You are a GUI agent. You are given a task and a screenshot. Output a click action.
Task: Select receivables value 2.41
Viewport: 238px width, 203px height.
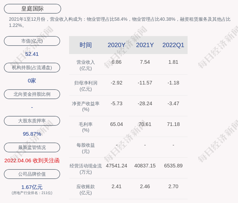116,186
